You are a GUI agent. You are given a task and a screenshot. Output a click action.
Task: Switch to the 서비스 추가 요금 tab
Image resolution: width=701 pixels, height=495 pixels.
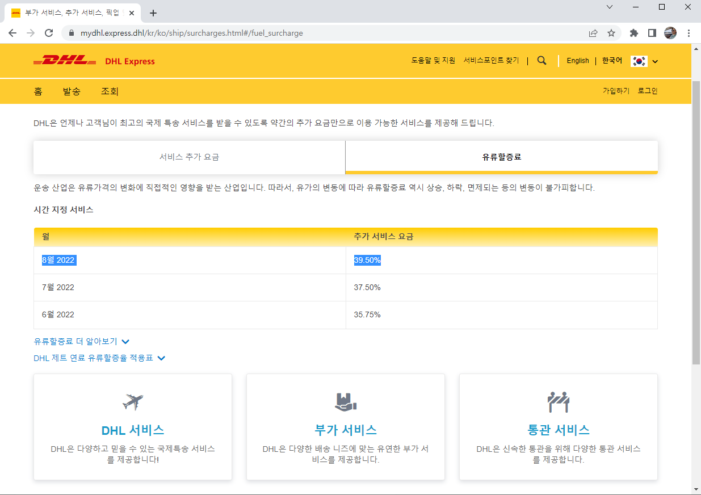click(x=189, y=157)
